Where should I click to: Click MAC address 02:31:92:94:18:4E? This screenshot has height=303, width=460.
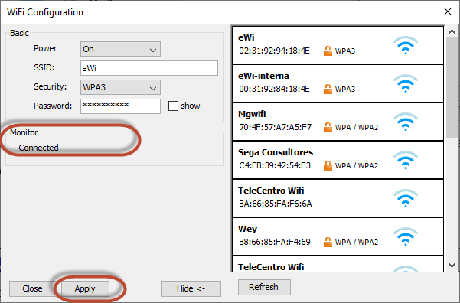coord(274,50)
